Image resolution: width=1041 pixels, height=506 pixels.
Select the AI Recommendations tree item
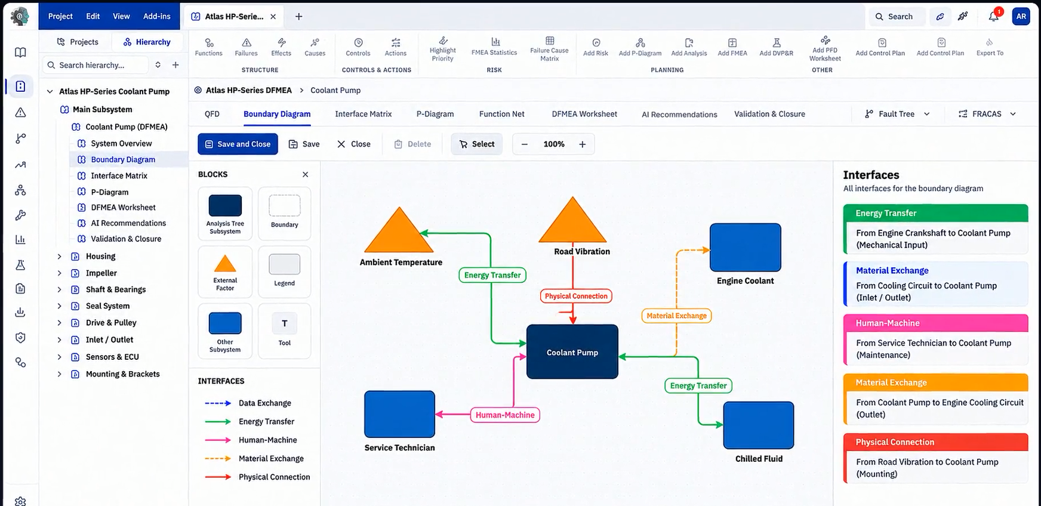point(128,223)
